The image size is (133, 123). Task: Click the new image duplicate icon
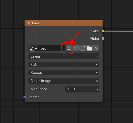pos(83,48)
